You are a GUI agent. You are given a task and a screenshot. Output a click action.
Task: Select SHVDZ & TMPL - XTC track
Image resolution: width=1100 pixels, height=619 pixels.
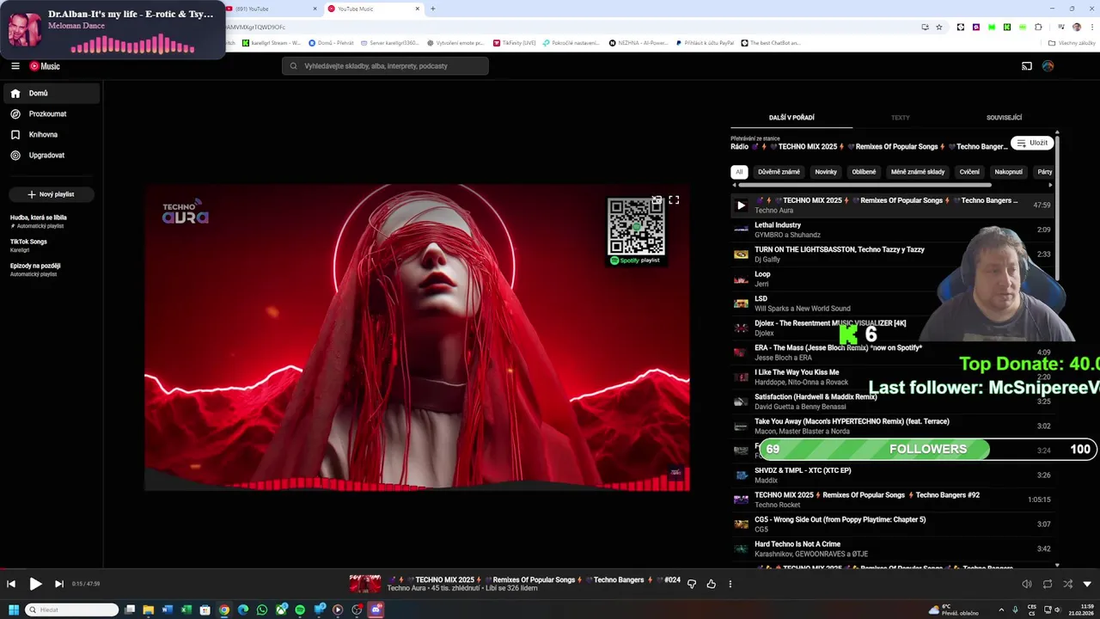pyautogui.click(x=891, y=475)
